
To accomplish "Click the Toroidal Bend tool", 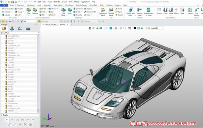I will tap(111, 12).
